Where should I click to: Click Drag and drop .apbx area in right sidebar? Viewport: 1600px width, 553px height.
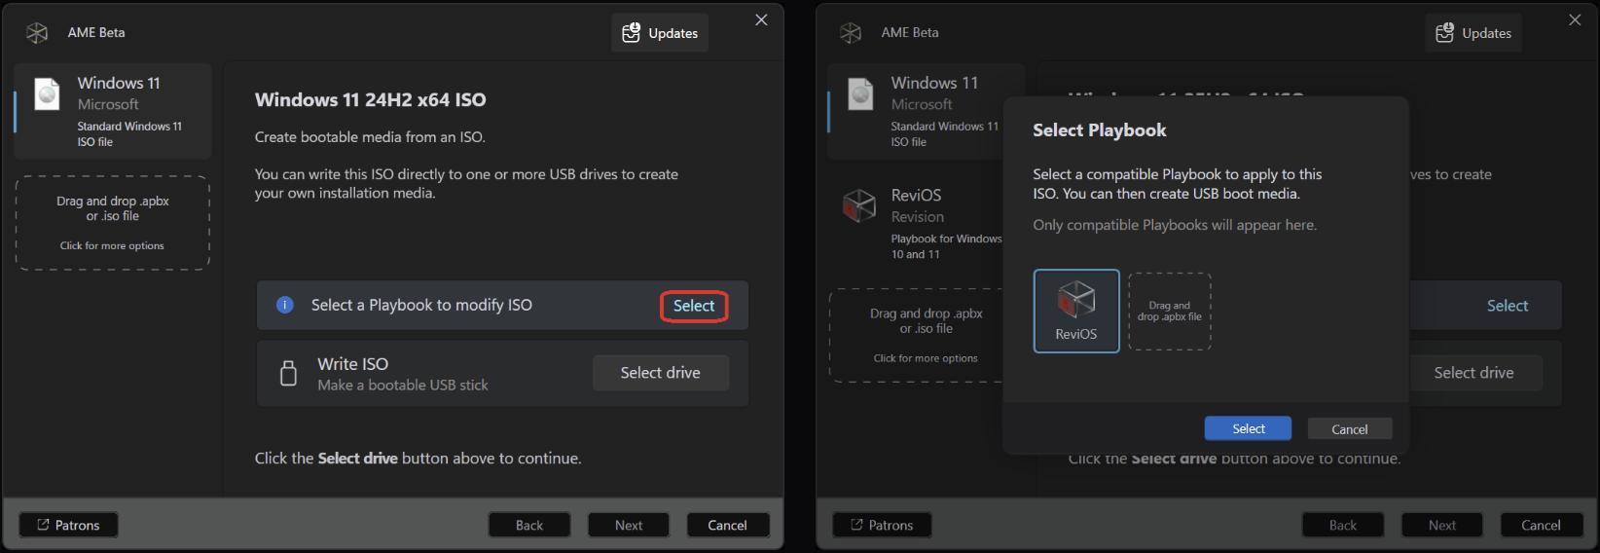point(917,336)
